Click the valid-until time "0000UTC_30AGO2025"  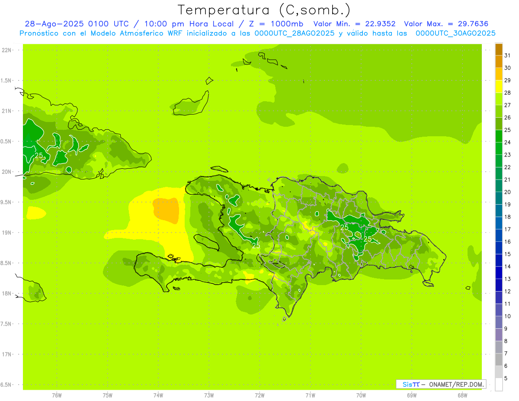pos(455,33)
